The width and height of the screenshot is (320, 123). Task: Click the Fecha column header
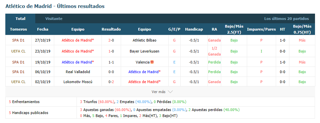[x=43, y=29]
